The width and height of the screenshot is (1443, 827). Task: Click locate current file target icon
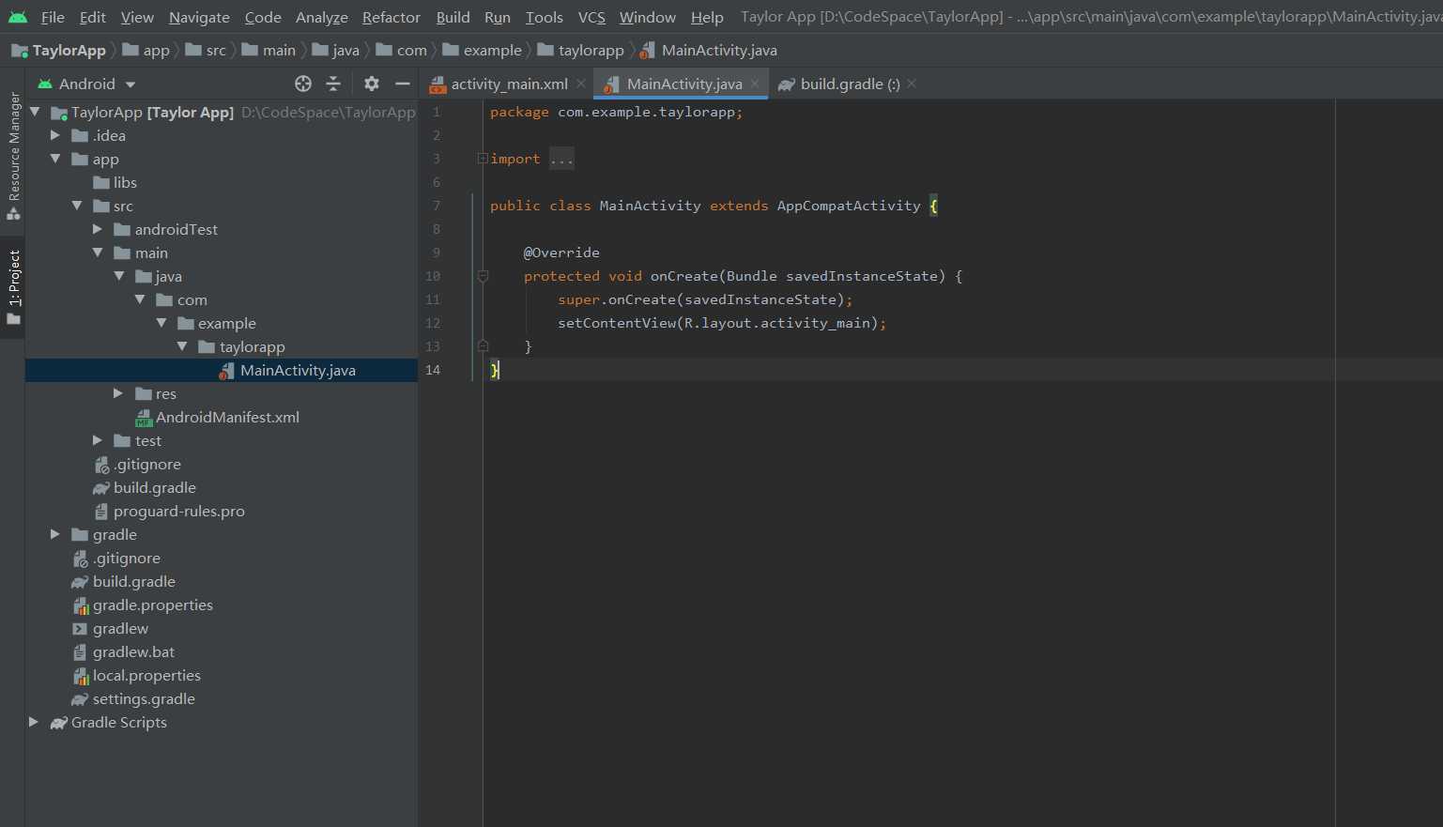(x=303, y=84)
